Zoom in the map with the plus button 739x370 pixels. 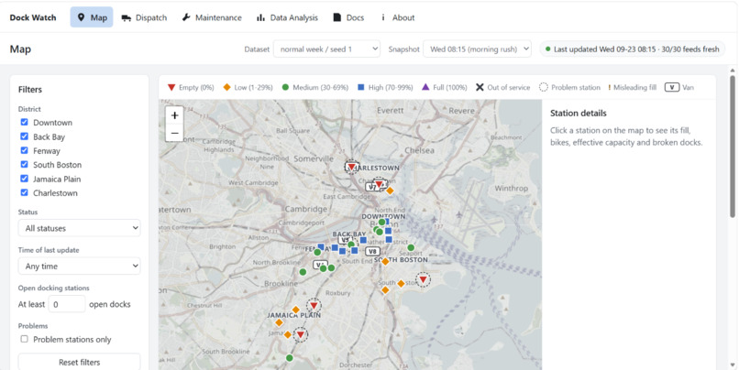(174, 115)
